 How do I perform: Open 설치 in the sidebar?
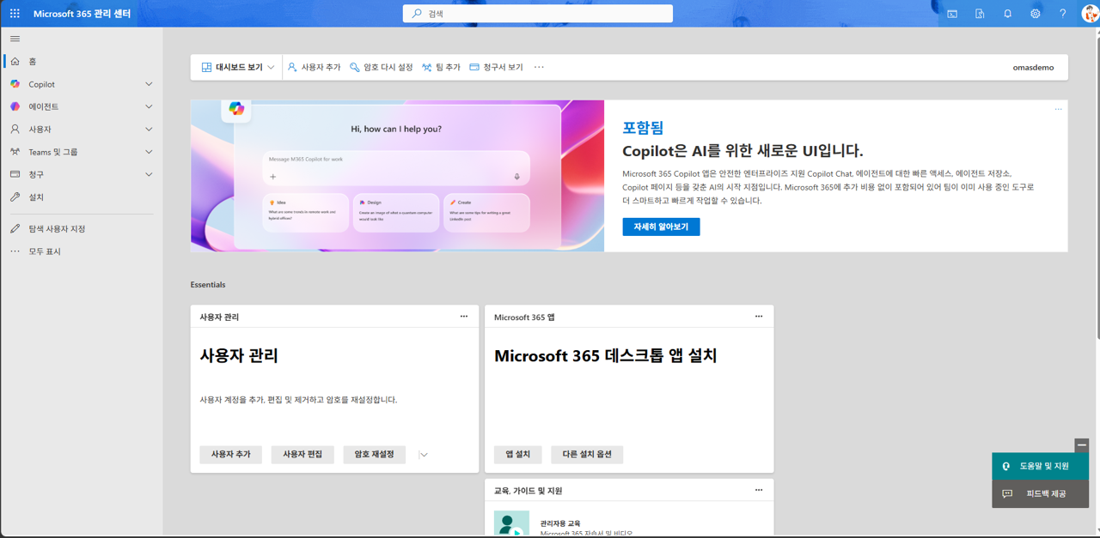(x=82, y=197)
